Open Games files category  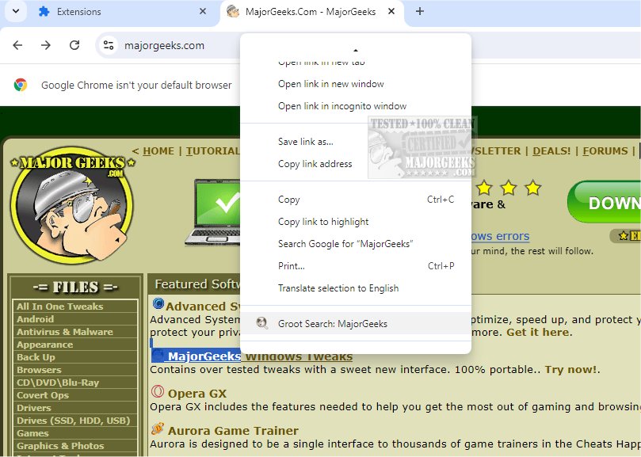pyautogui.click(x=32, y=433)
